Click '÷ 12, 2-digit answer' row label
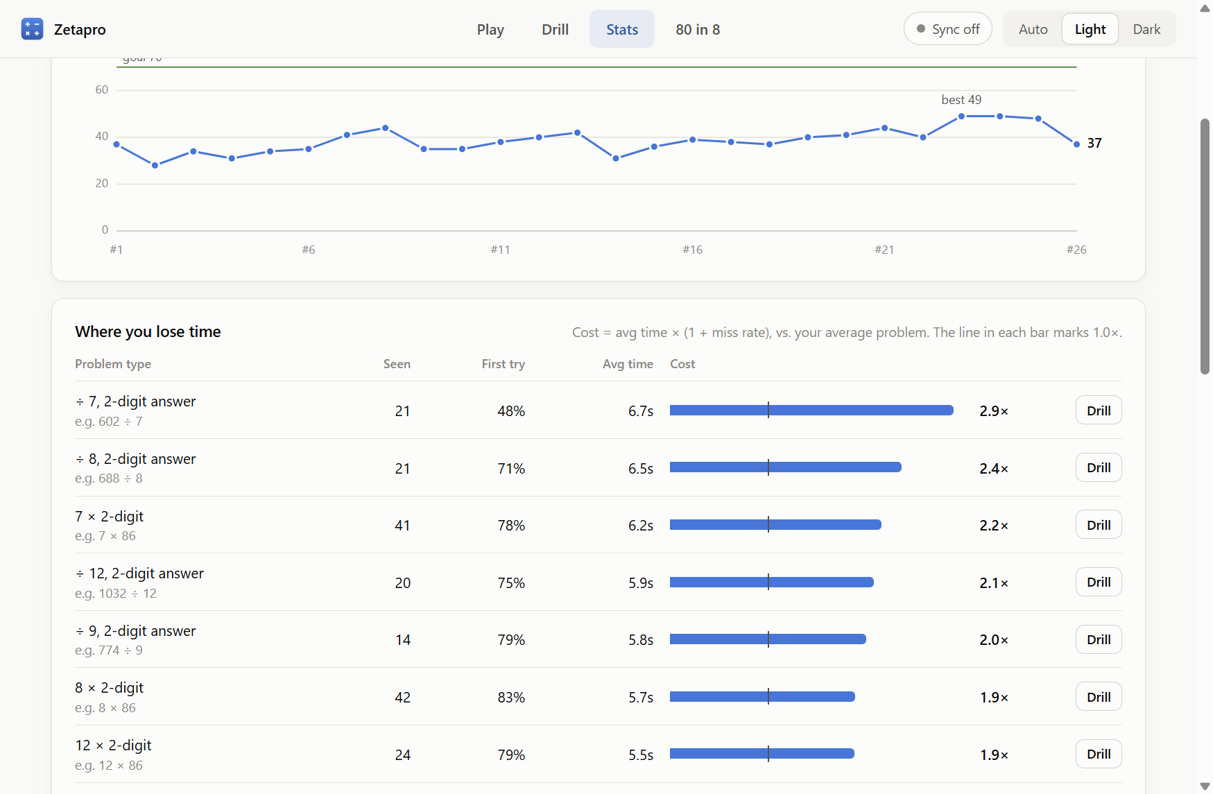 pos(139,573)
